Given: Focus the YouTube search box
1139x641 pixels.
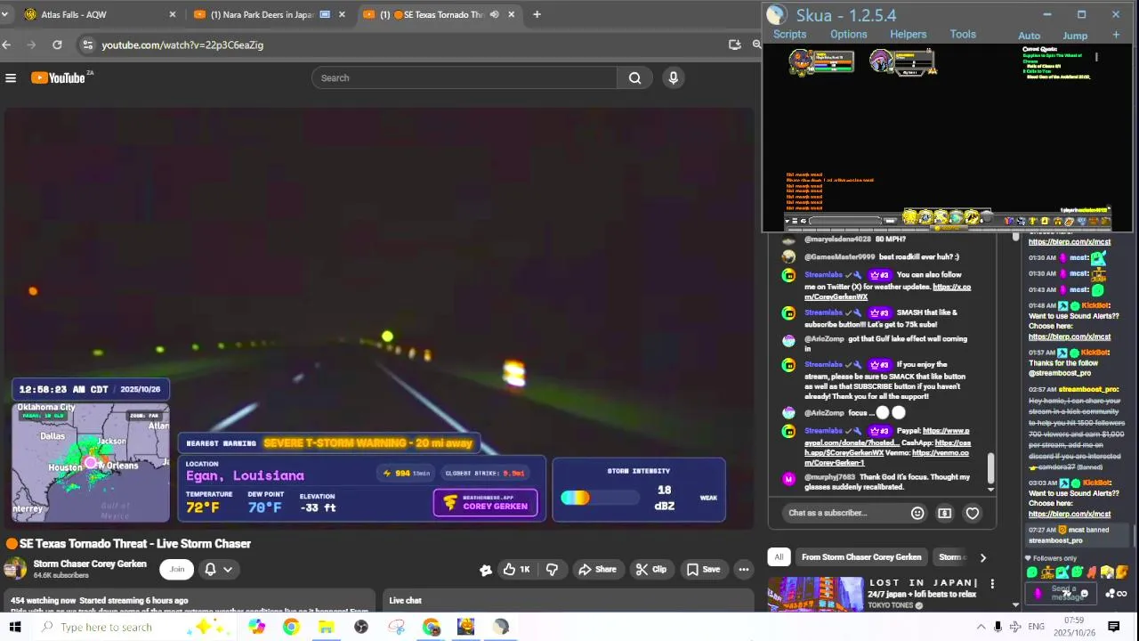Looking at the screenshot, I should click(464, 78).
